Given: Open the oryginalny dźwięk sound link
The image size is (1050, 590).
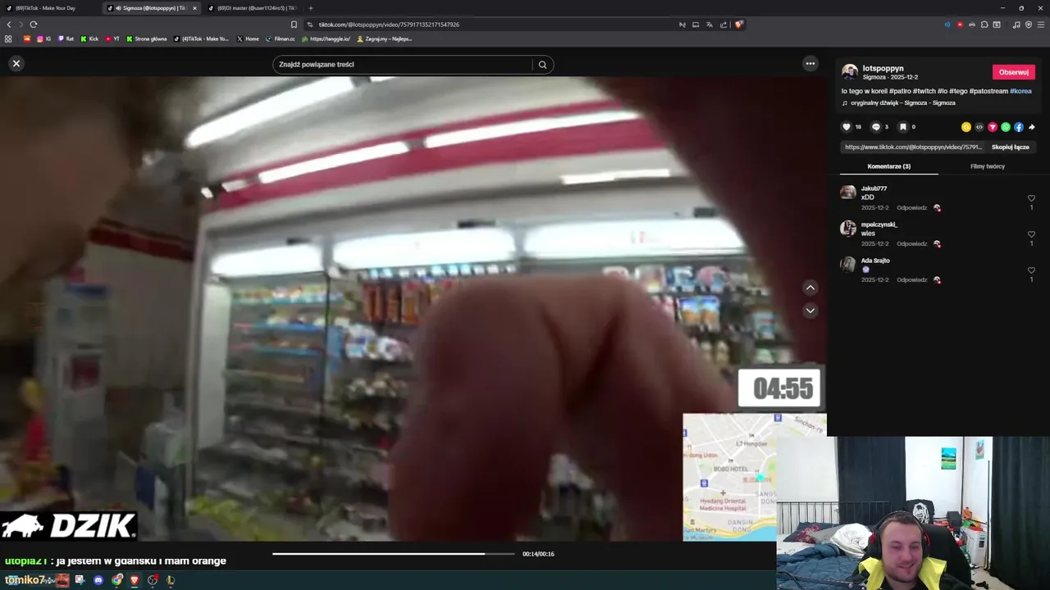Looking at the screenshot, I should click(903, 103).
